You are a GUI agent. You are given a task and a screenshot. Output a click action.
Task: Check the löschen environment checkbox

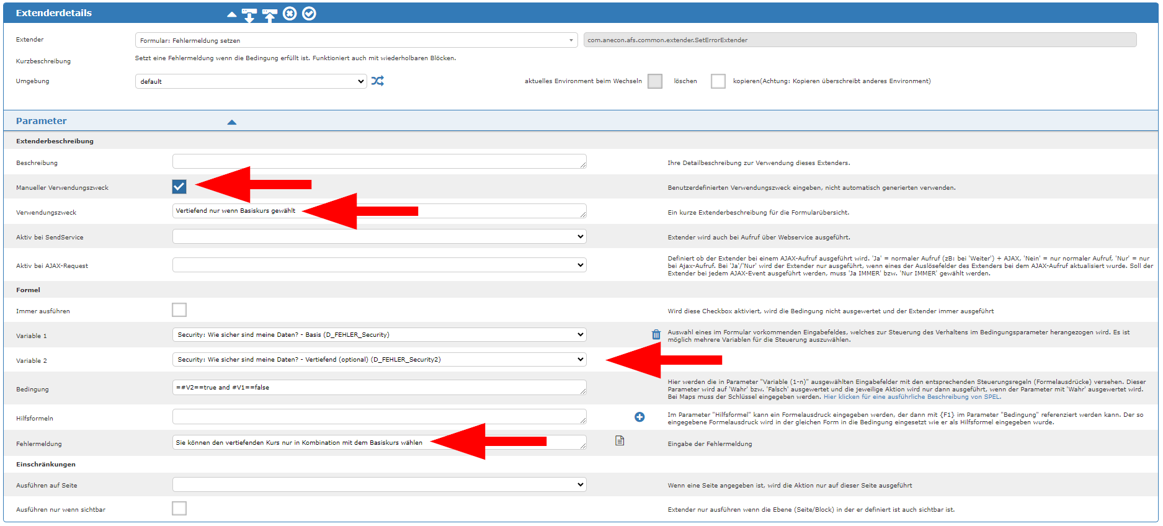click(x=718, y=81)
